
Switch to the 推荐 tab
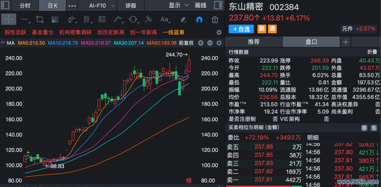pos(254,42)
